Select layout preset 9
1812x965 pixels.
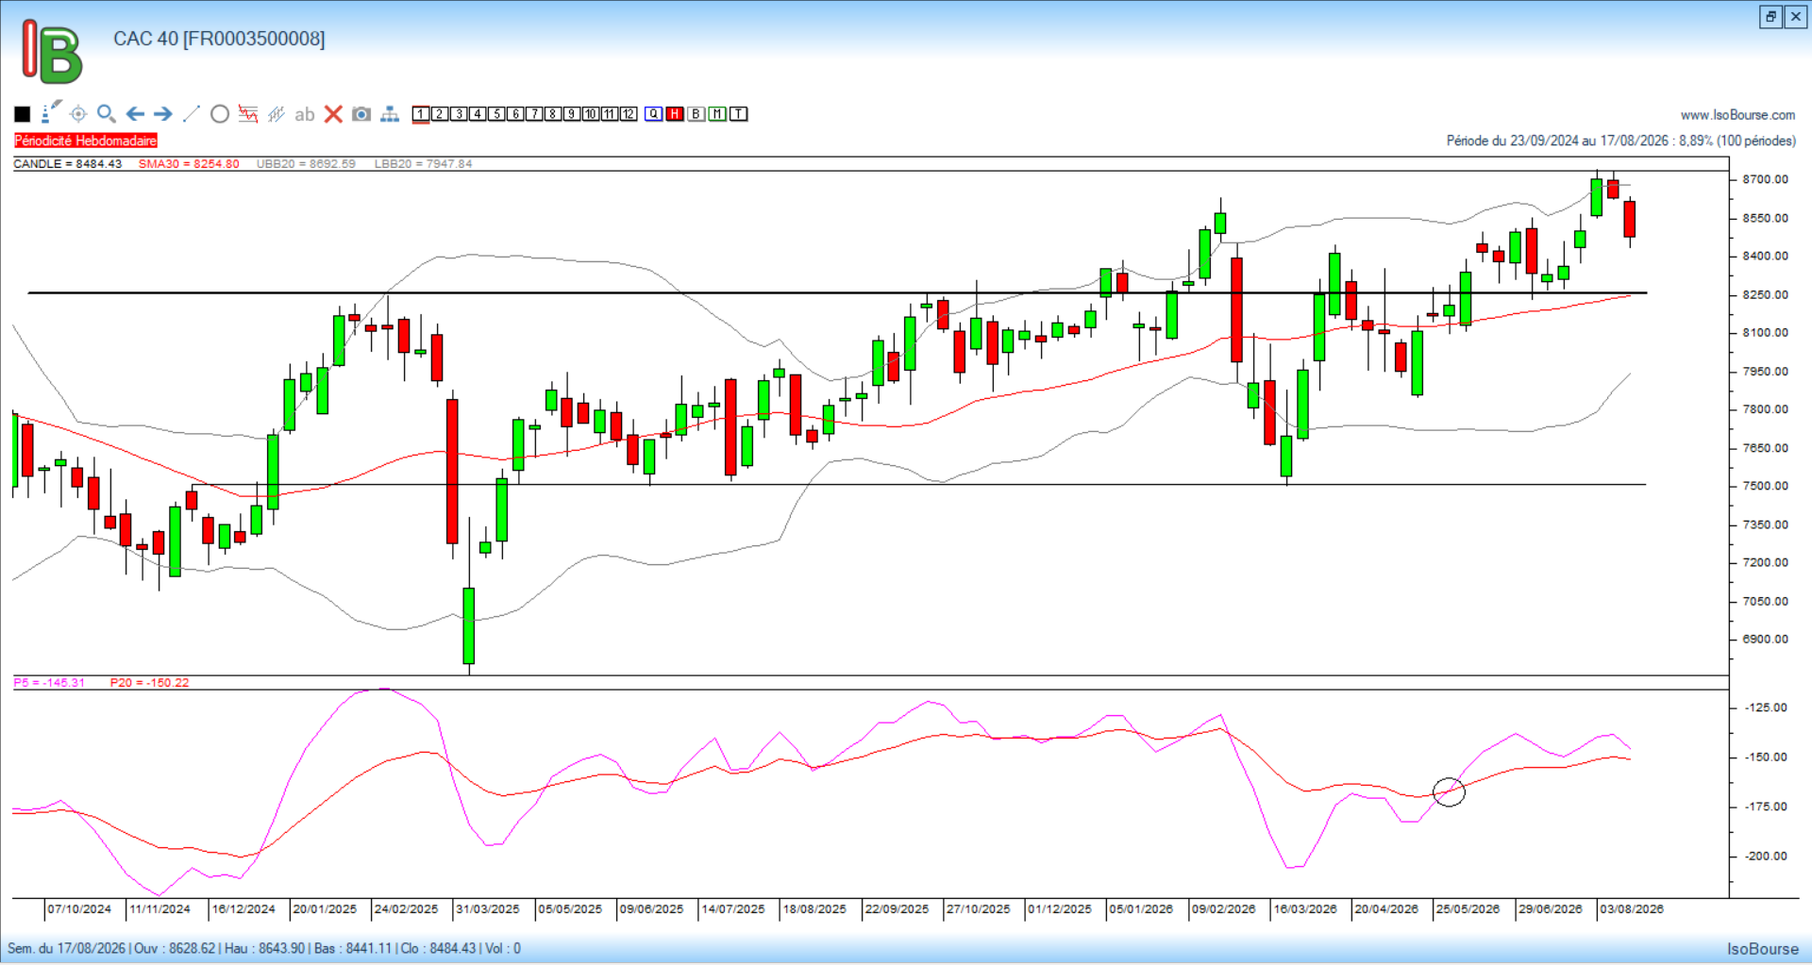(572, 114)
